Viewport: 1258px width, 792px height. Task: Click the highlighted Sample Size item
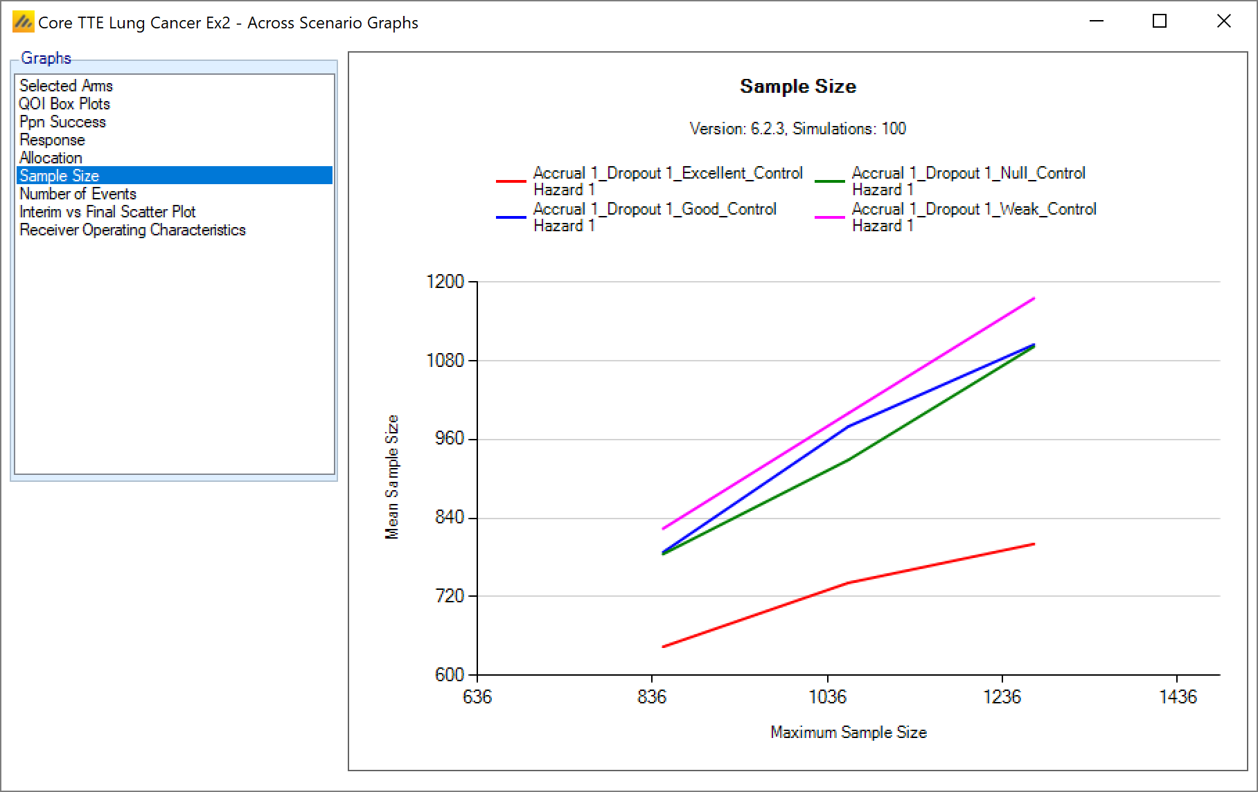click(x=59, y=176)
